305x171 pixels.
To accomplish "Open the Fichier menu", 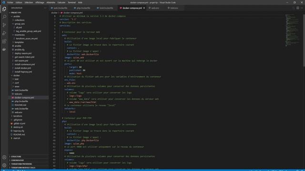I will click(x=10, y=2).
